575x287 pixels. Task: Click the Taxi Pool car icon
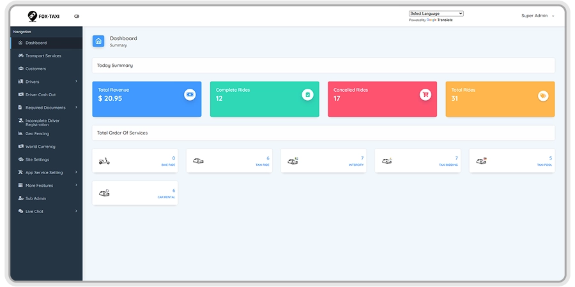tap(481, 161)
